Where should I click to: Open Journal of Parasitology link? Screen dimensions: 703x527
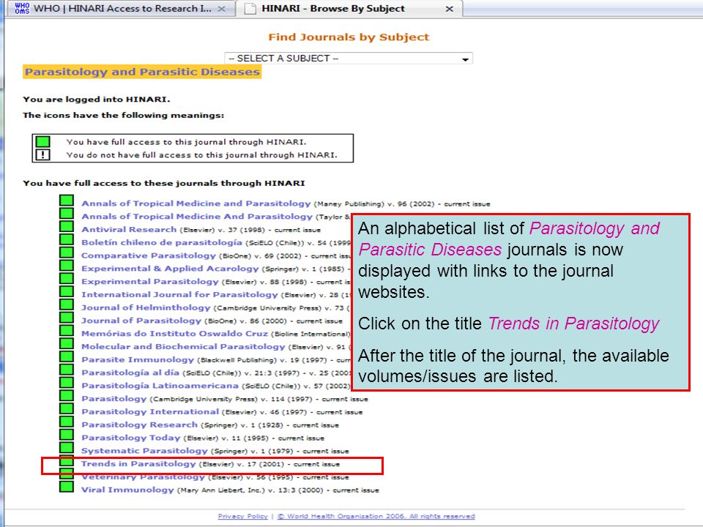pyautogui.click(x=141, y=321)
